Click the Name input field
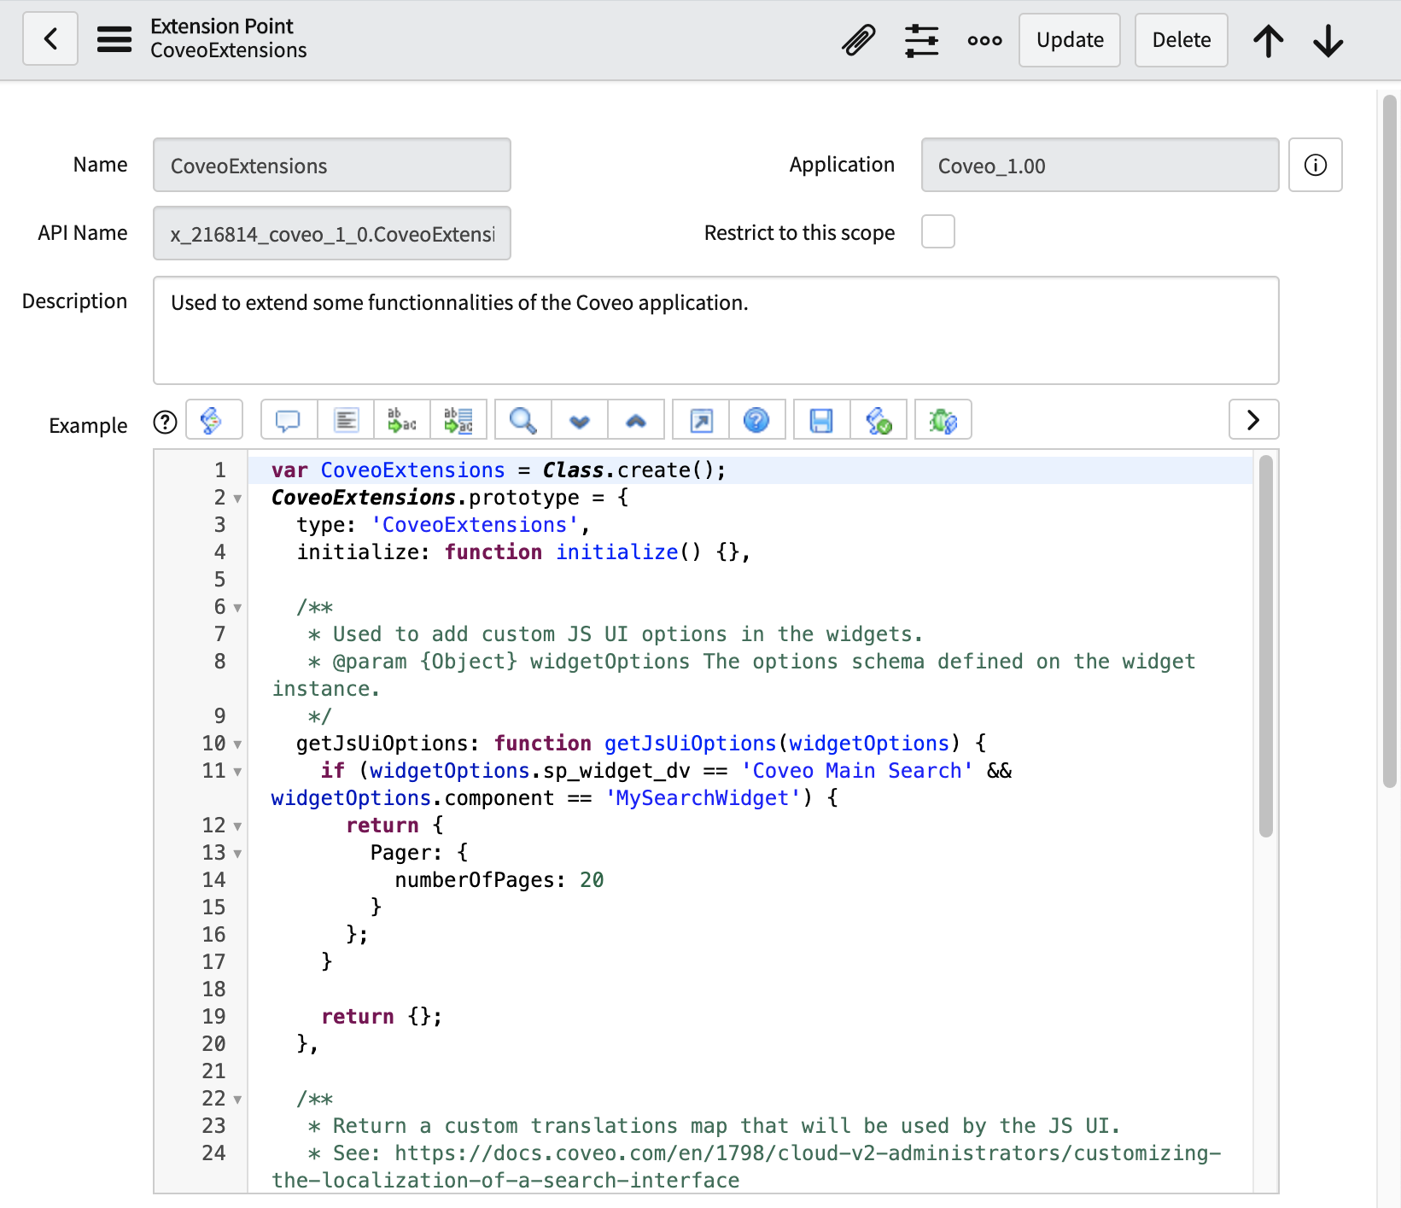The height and width of the screenshot is (1208, 1401). point(332,165)
